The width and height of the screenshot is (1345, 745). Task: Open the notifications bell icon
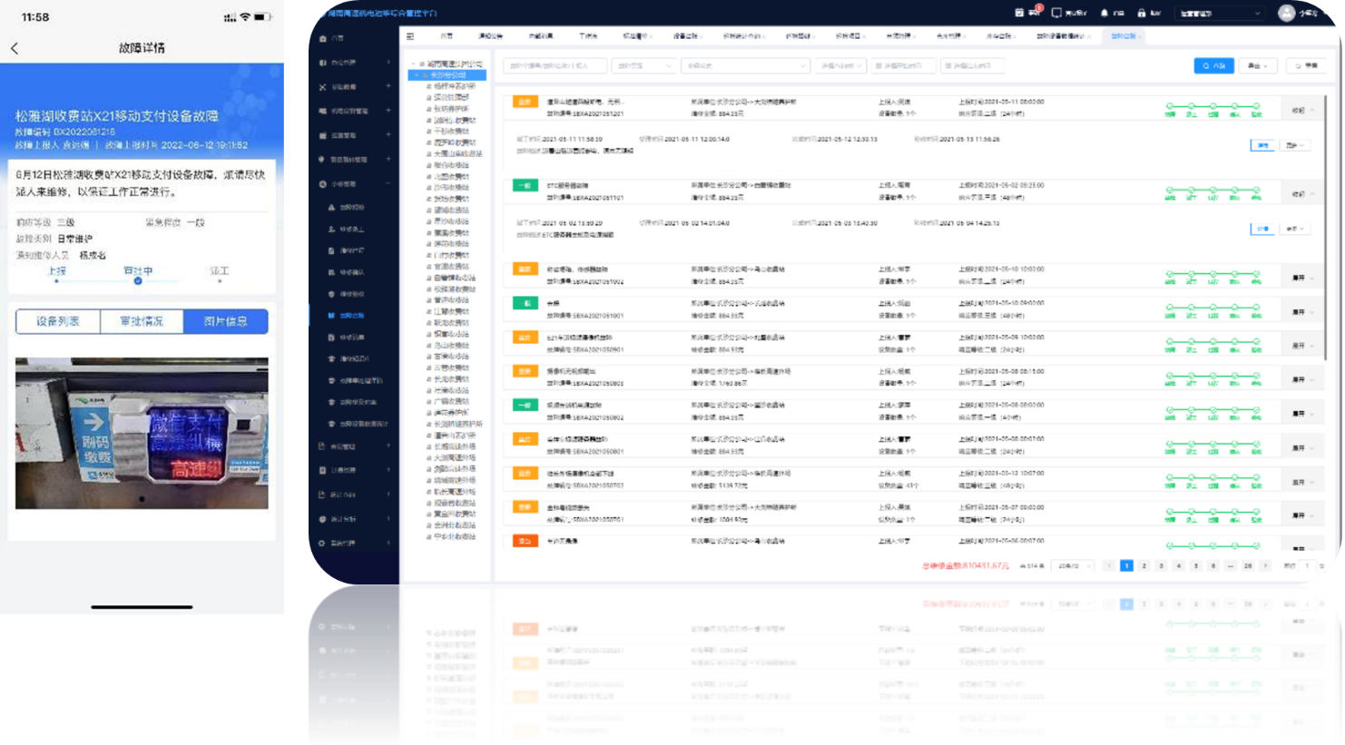click(1104, 13)
